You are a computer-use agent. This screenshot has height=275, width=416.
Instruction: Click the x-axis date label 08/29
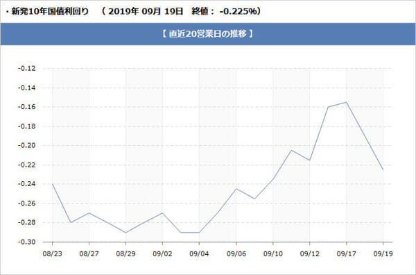pos(125,253)
